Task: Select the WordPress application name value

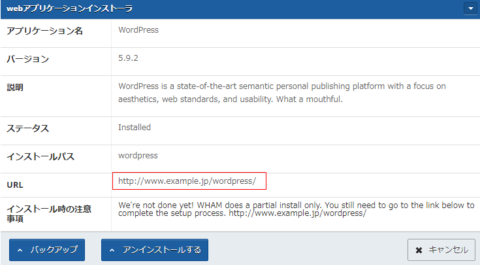Action: coord(138,30)
